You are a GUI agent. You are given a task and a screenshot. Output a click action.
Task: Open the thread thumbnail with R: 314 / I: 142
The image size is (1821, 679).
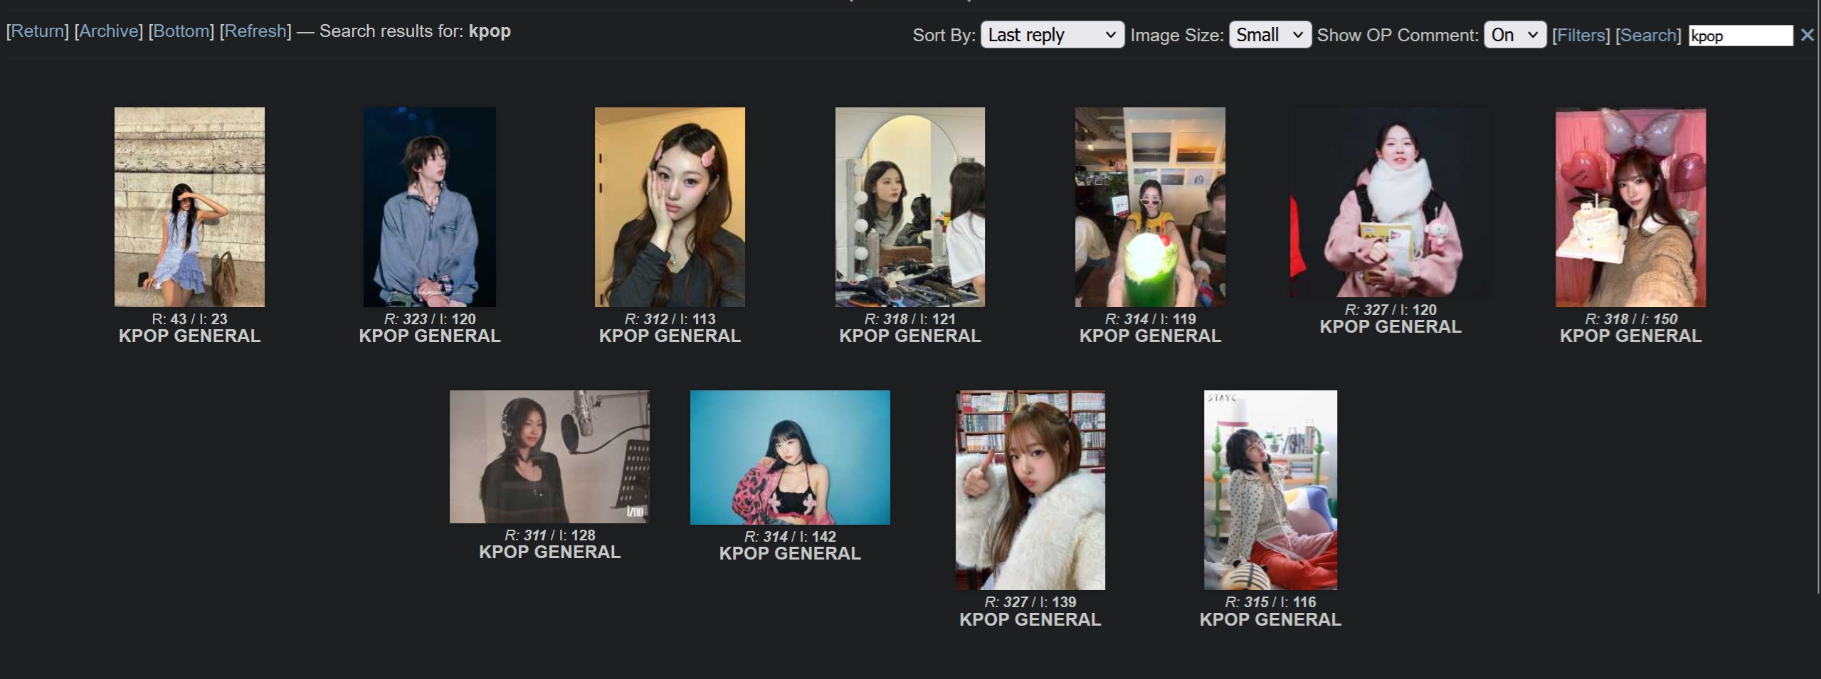790,457
